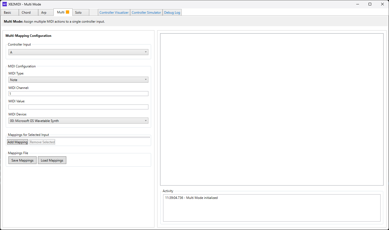Close the XB2MIDI window

coord(382,4)
